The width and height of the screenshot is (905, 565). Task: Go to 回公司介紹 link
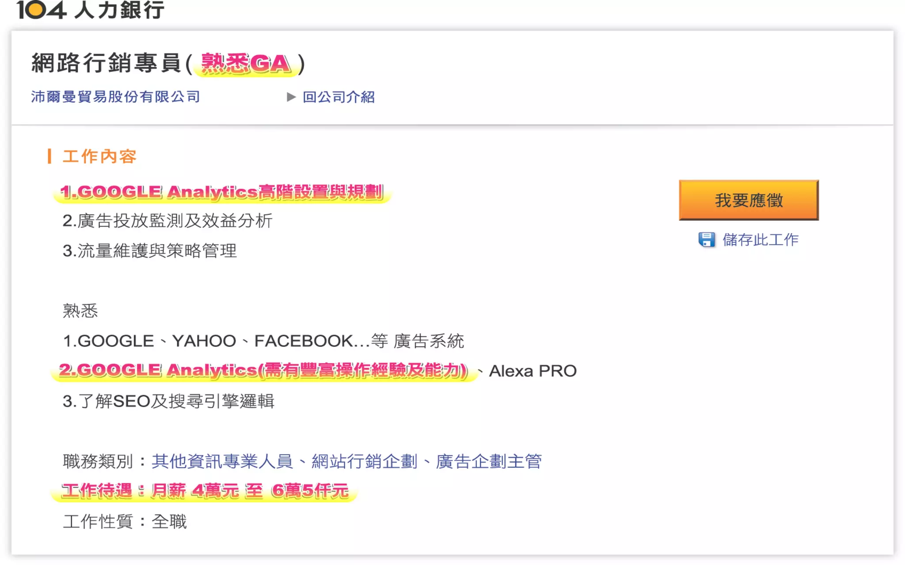click(338, 97)
